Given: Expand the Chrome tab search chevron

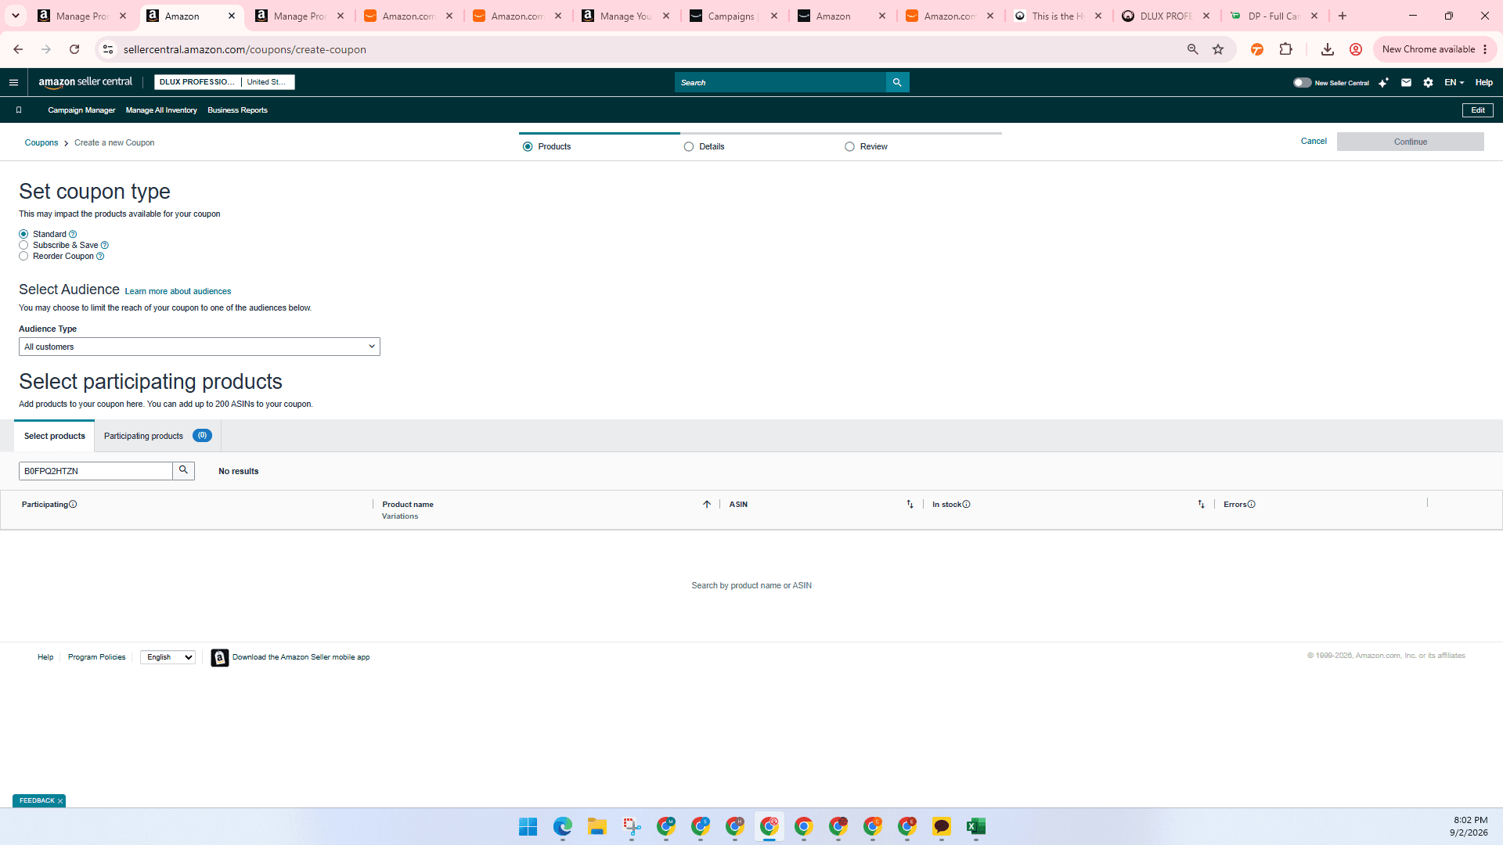Looking at the screenshot, I should click(15, 16).
